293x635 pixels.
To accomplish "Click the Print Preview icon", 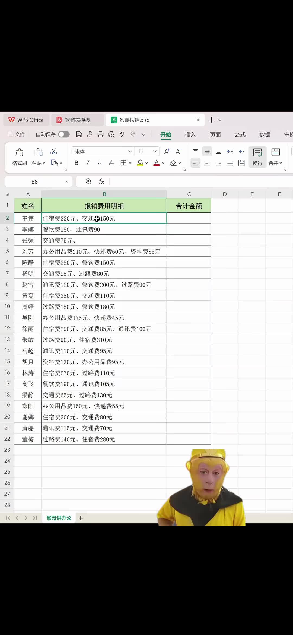I will 111,134.
